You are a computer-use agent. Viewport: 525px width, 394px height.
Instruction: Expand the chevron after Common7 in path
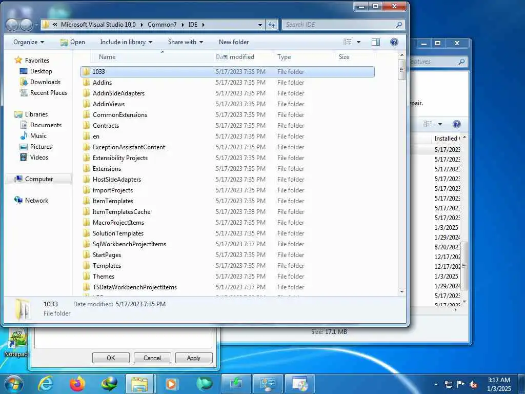point(183,25)
